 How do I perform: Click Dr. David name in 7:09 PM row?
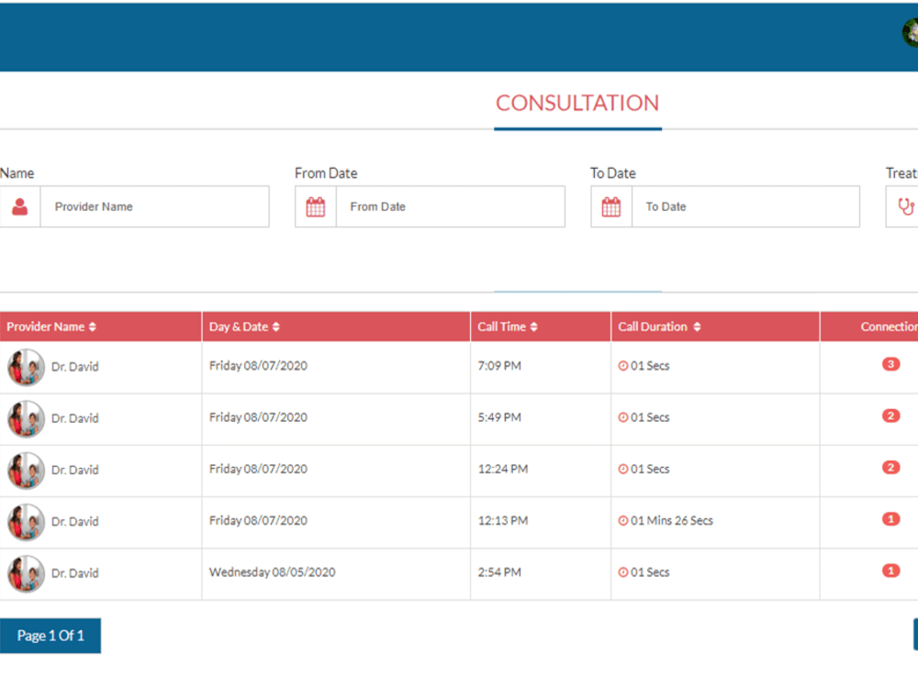(75, 367)
